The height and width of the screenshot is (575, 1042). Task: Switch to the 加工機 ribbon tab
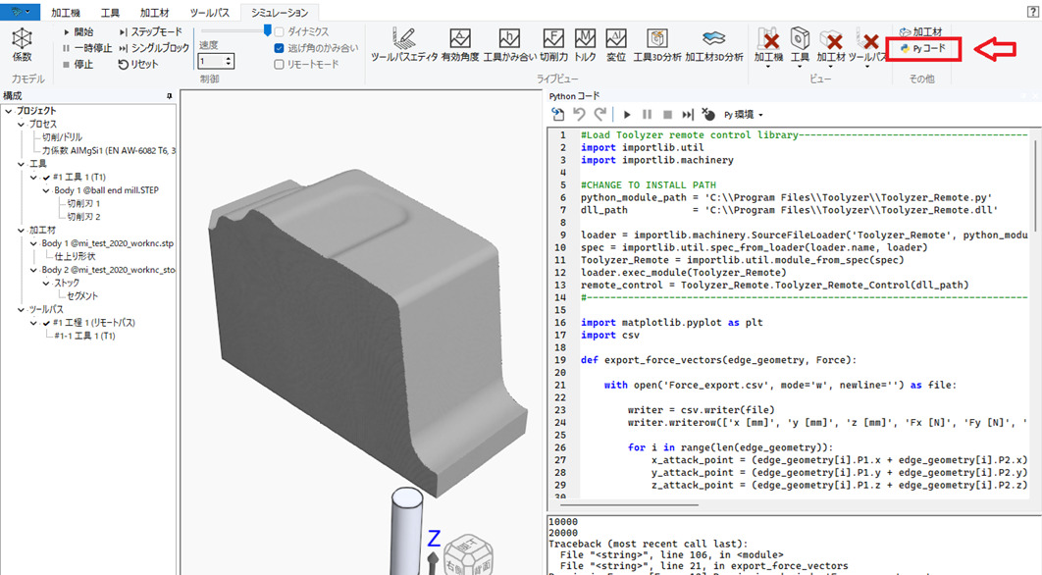[x=66, y=13]
